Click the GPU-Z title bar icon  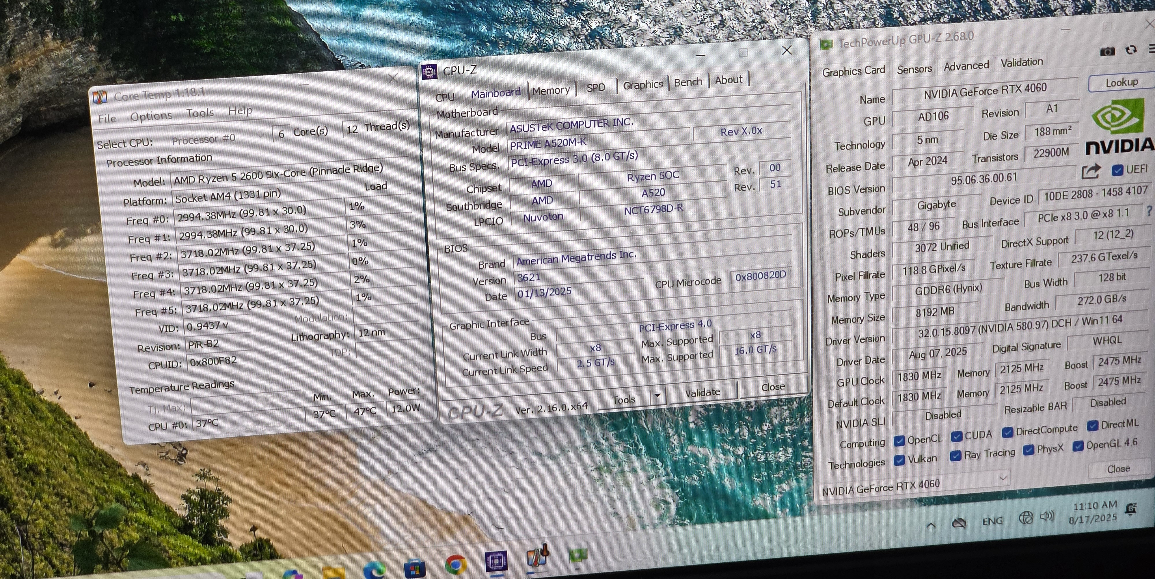826,44
